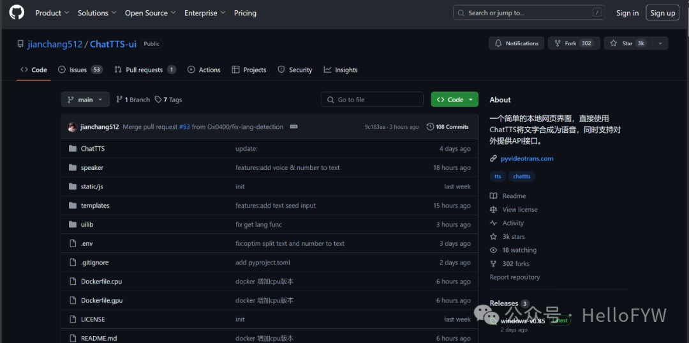Open the ChatTTS-ui repository link
The width and height of the screenshot is (689, 343).
coord(113,44)
